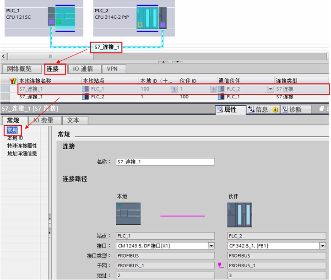Open 地址详细信息 in the navigation tree
The image size is (331, 280).
point(22,154)
